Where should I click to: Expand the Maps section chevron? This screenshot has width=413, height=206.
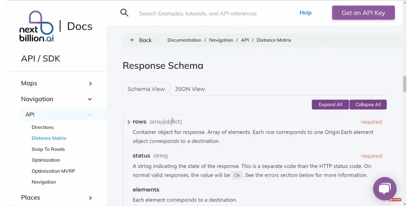[x=91, y=83]
